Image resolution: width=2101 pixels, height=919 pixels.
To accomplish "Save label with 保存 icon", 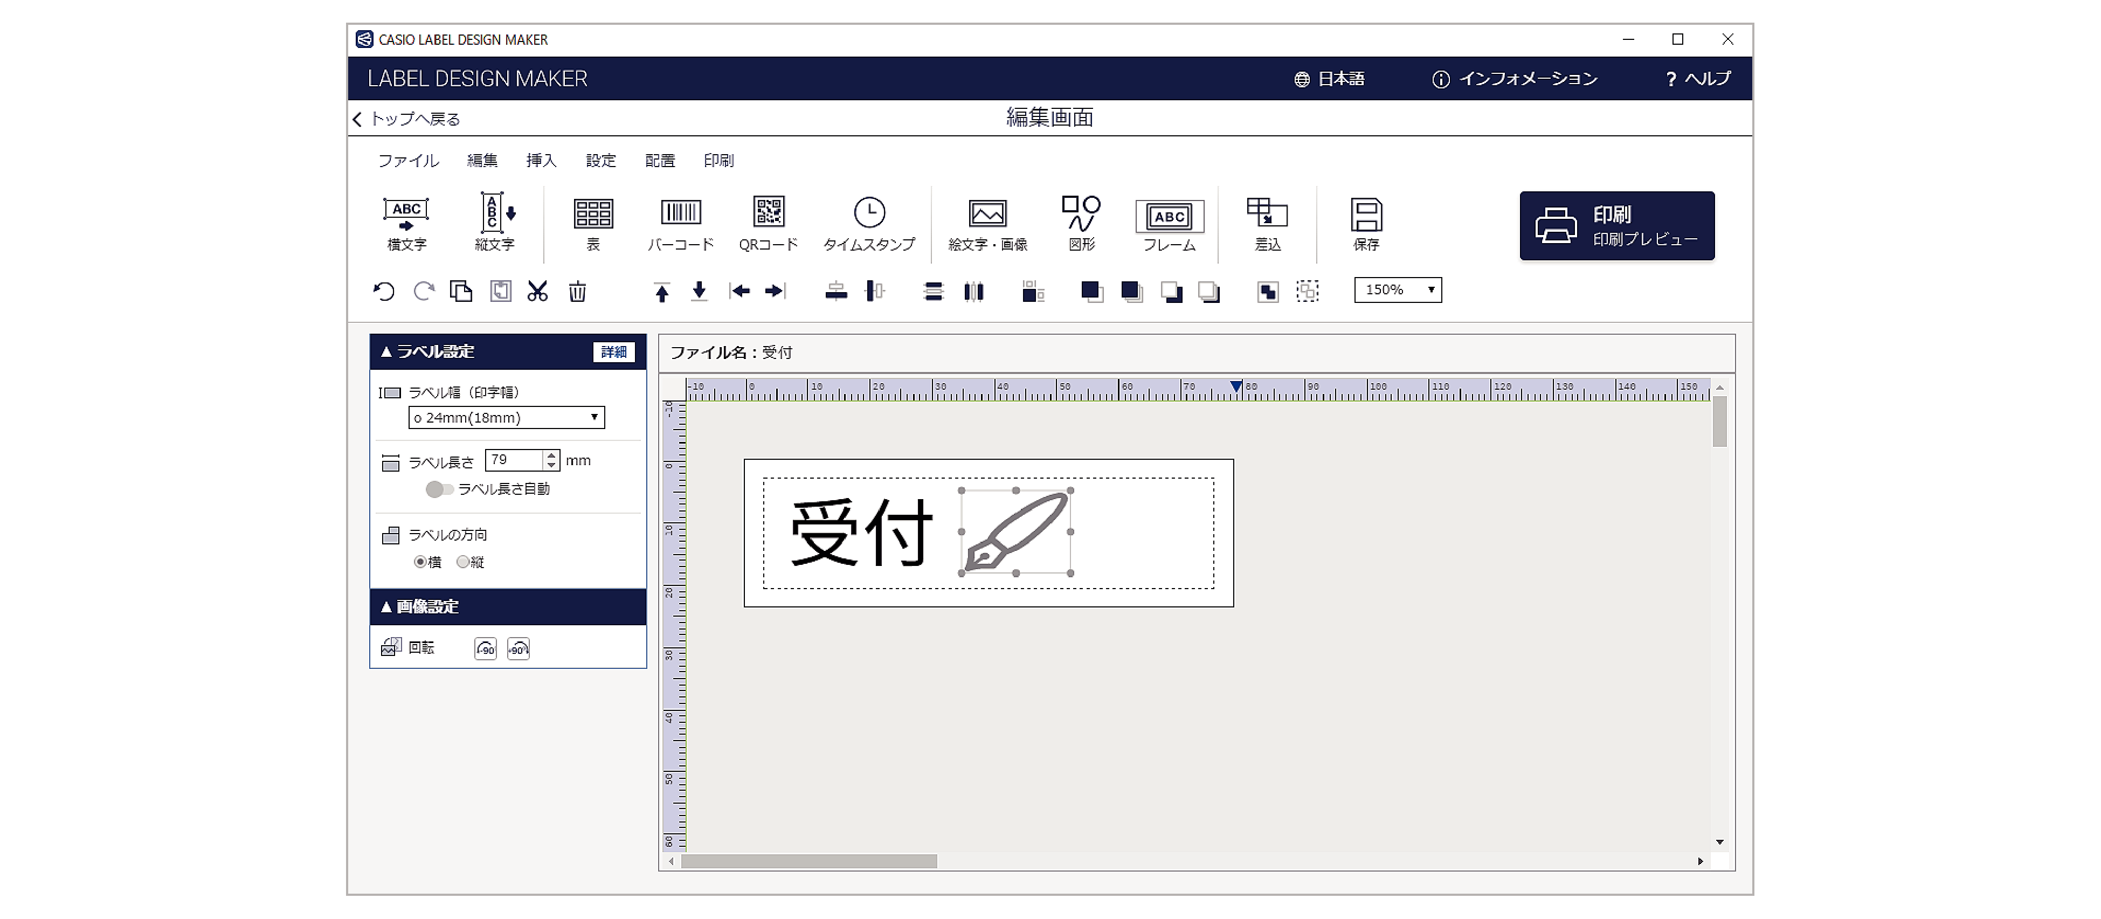I will tap(1366, 224).
